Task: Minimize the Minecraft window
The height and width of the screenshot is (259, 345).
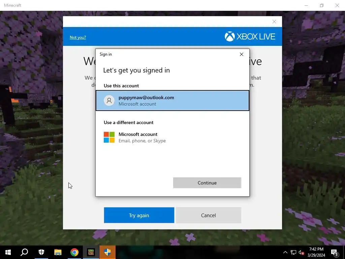Action: [306, 5]
